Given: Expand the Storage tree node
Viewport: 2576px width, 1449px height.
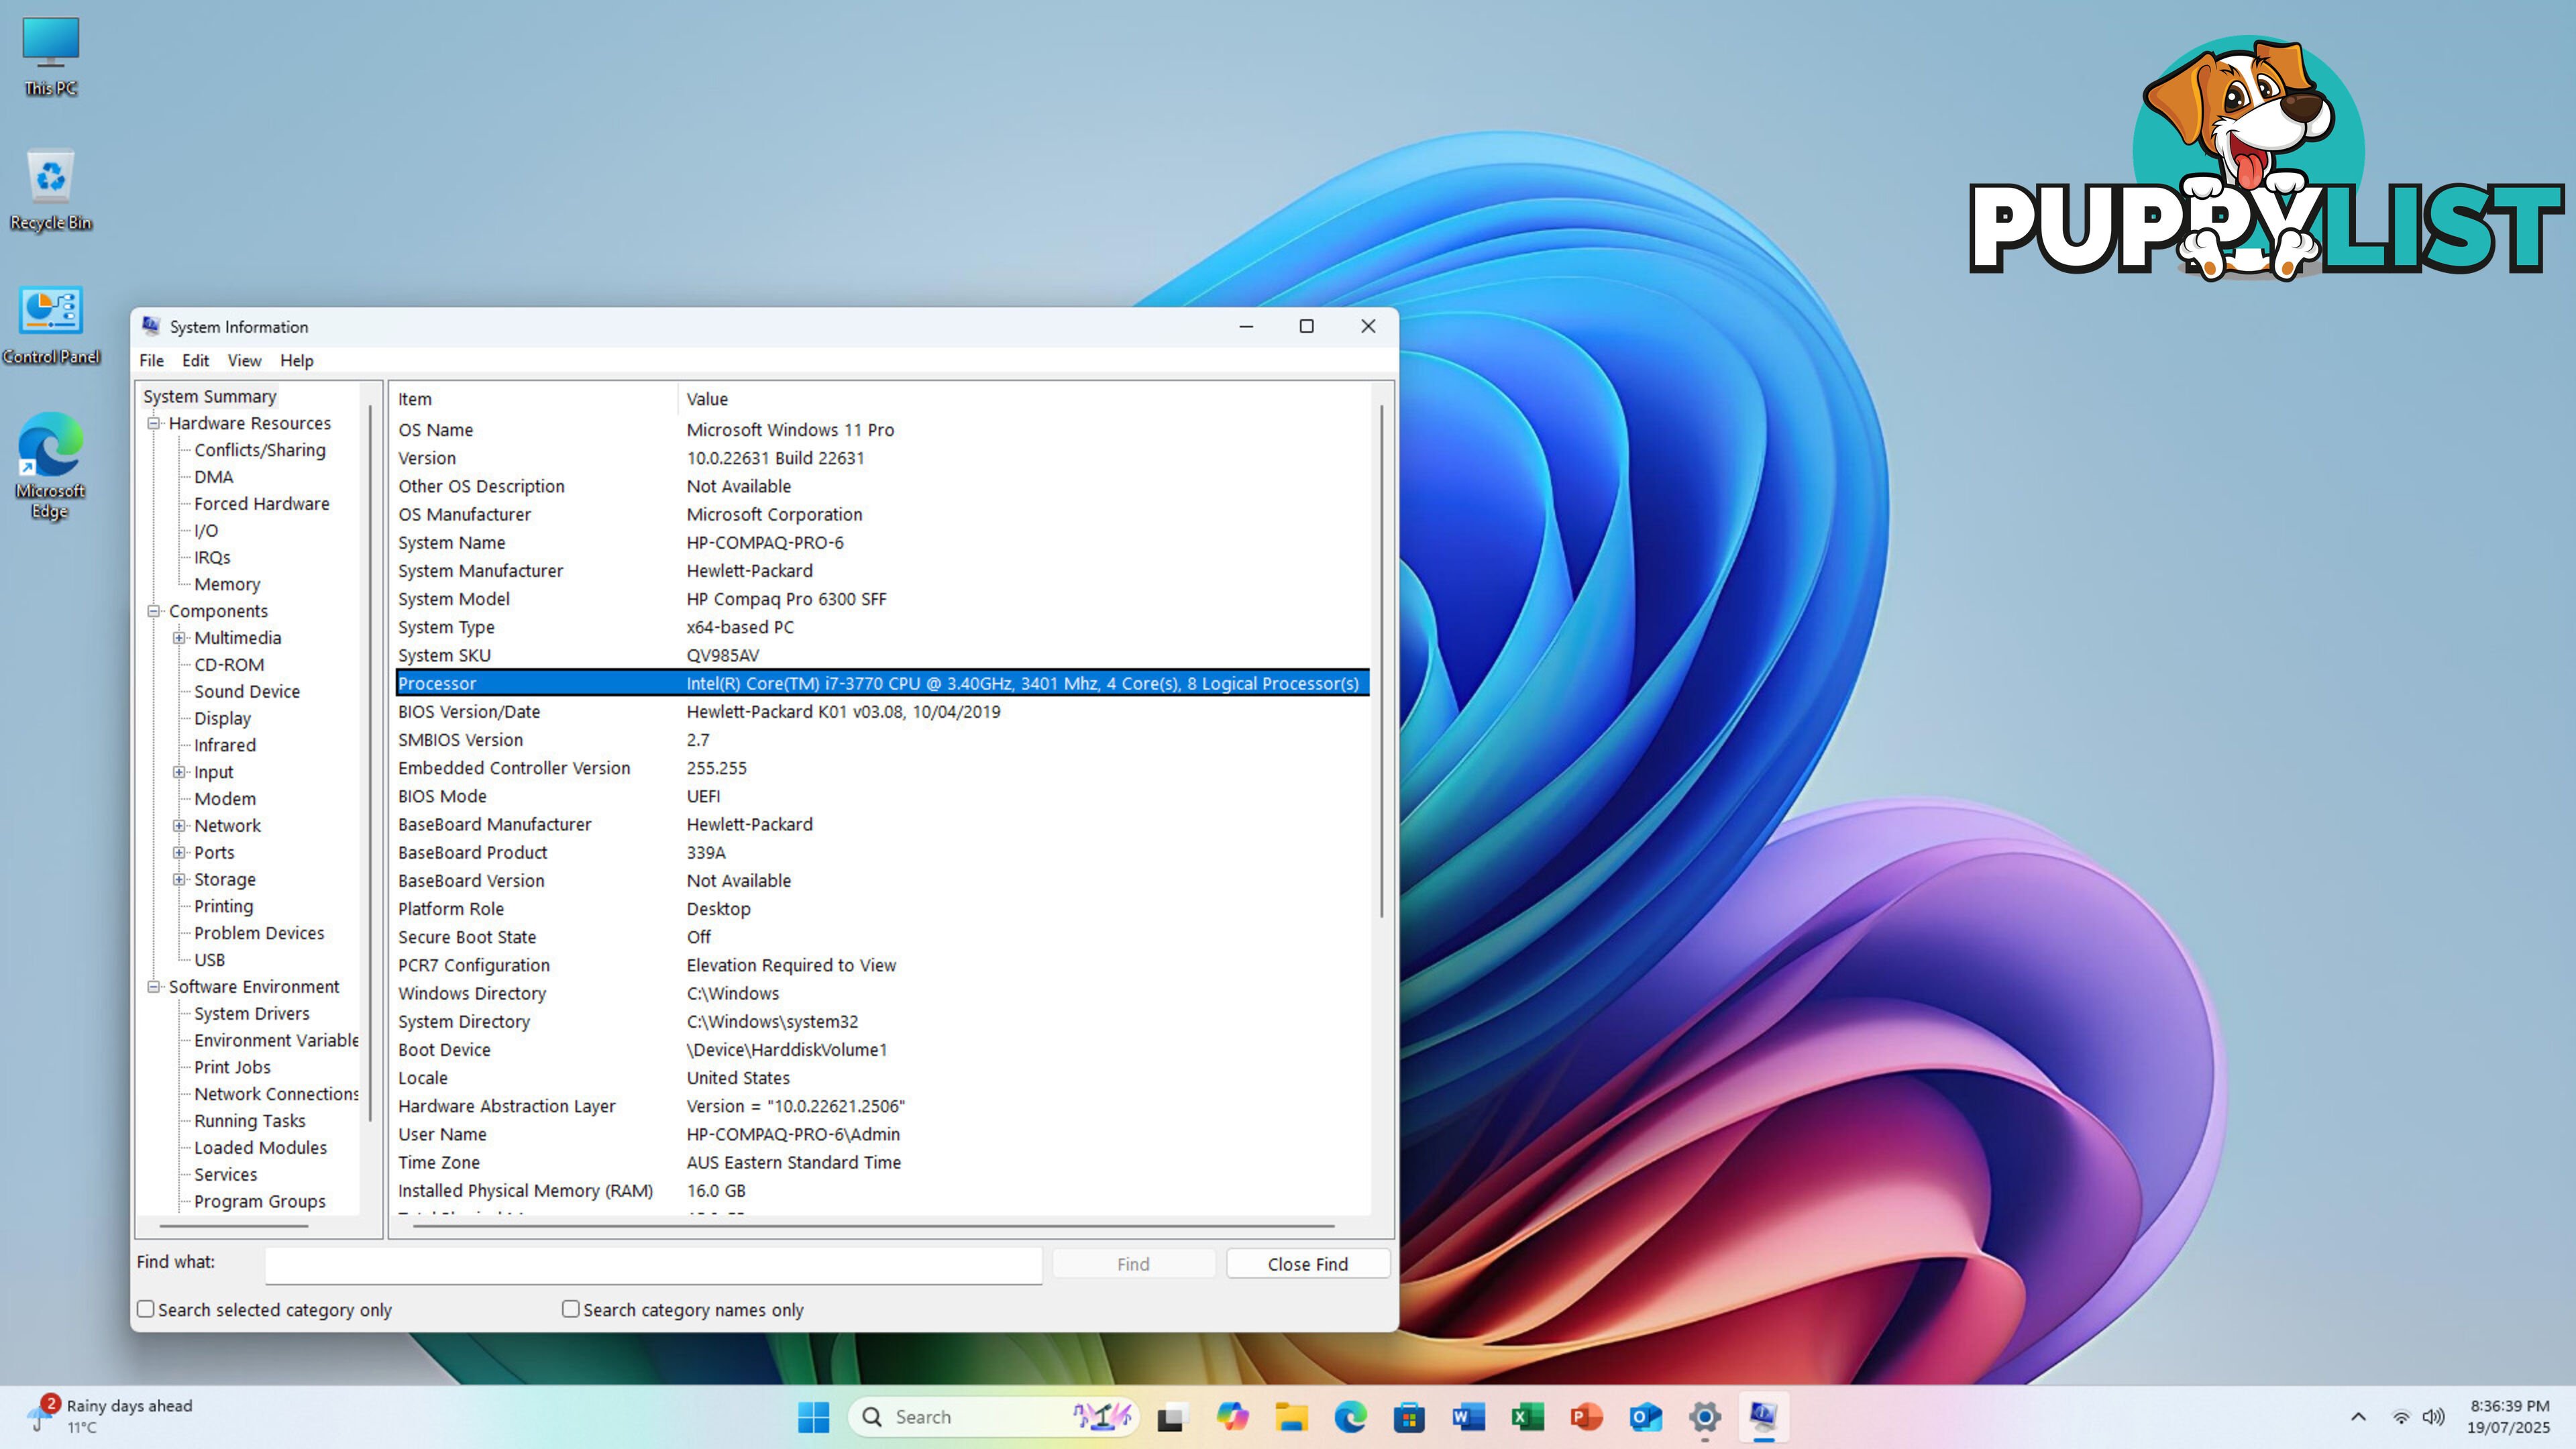Looking at the screenshot, I should 179,880.
